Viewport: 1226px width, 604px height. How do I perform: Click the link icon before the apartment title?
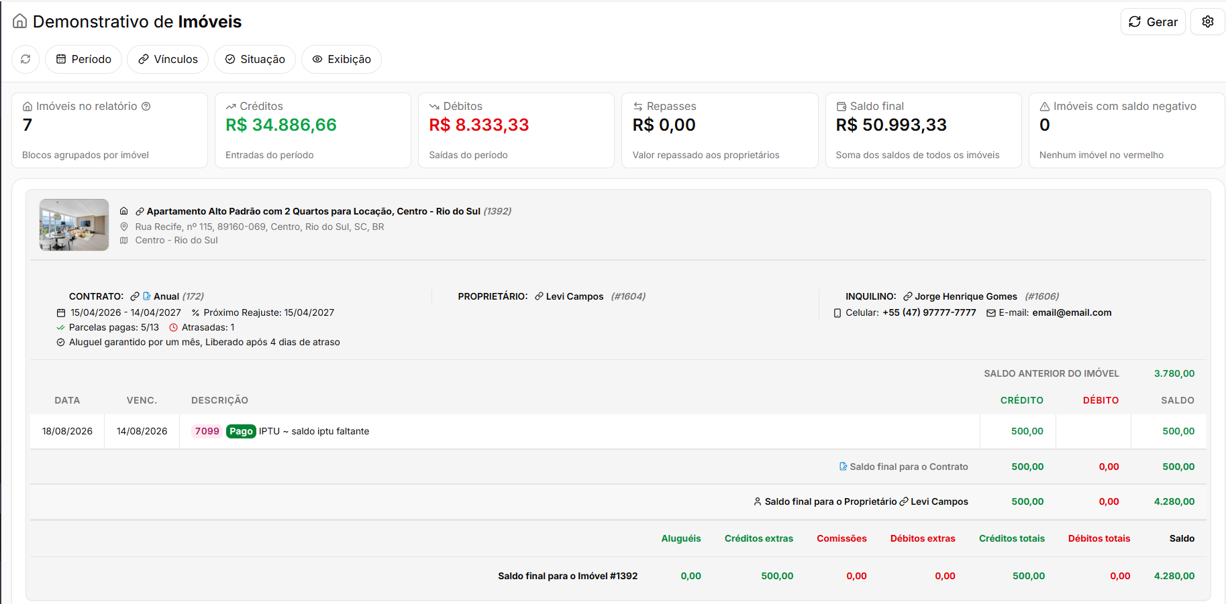pyautogui.click(x=140, y=211)
